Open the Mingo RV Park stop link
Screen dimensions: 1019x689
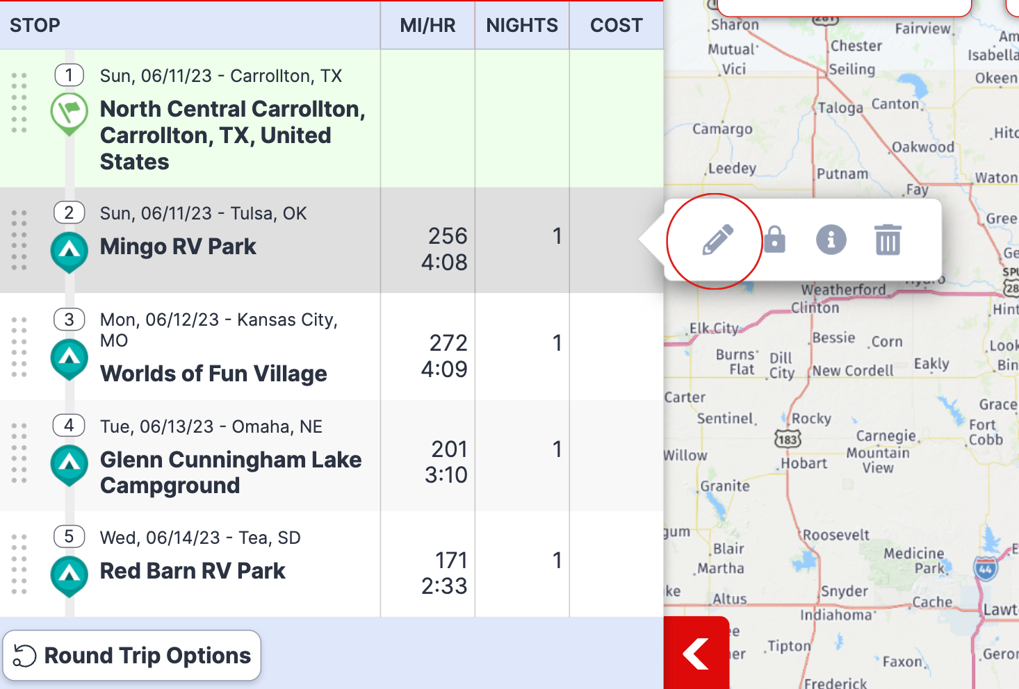pos(178,246)
